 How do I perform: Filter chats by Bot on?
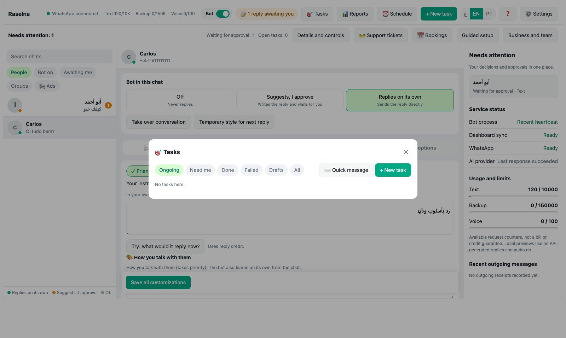(x=45, y=72)
